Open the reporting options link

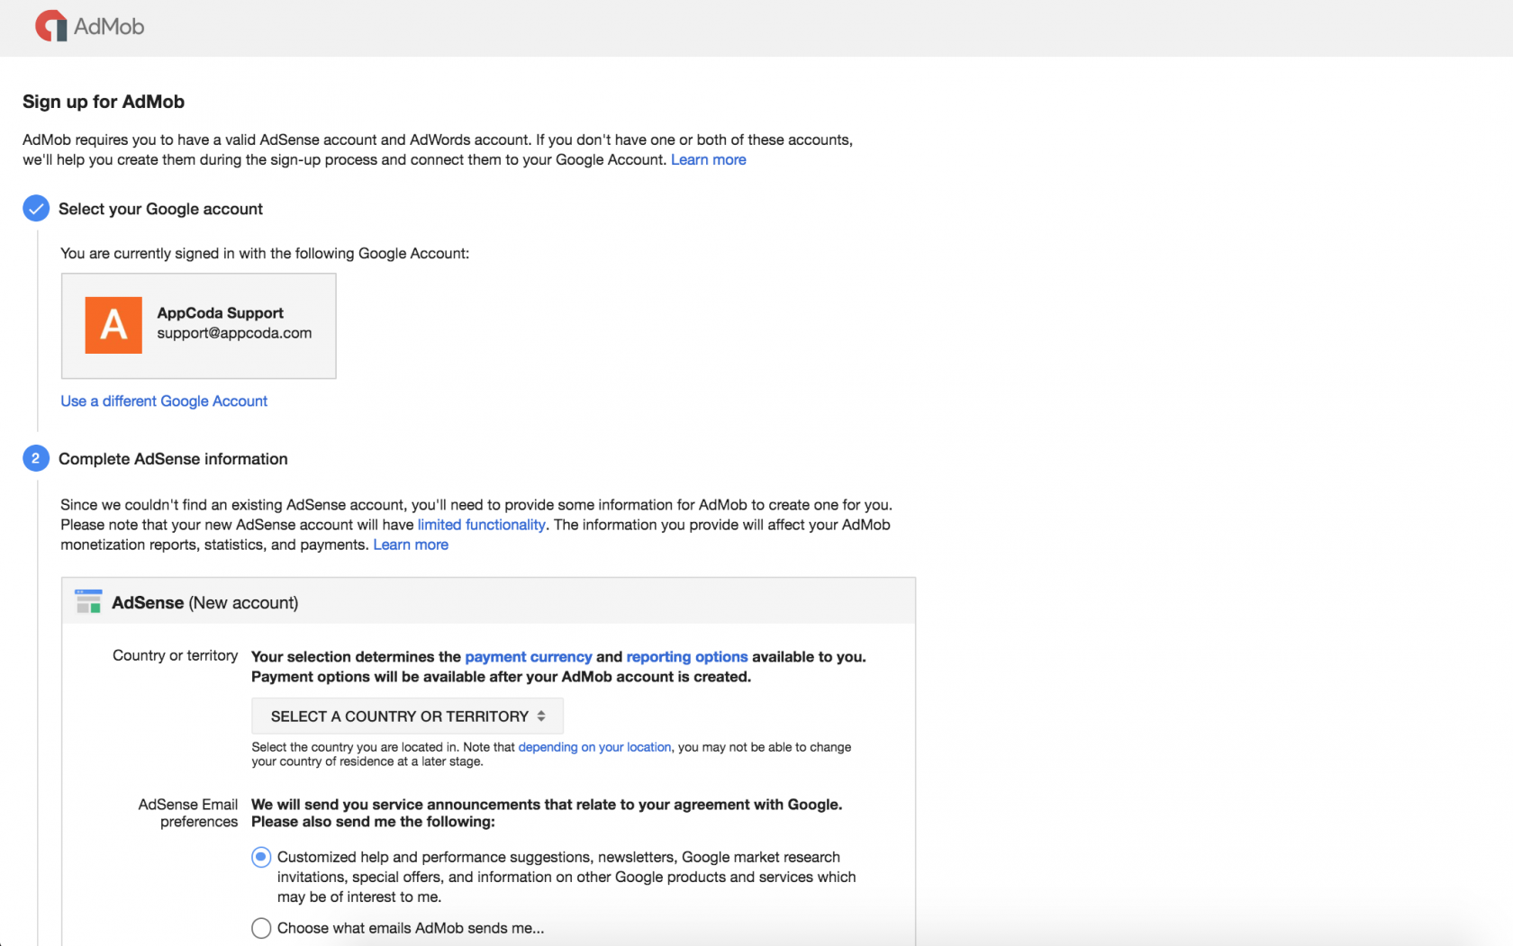pyautogui.click(x=686, y=656)
